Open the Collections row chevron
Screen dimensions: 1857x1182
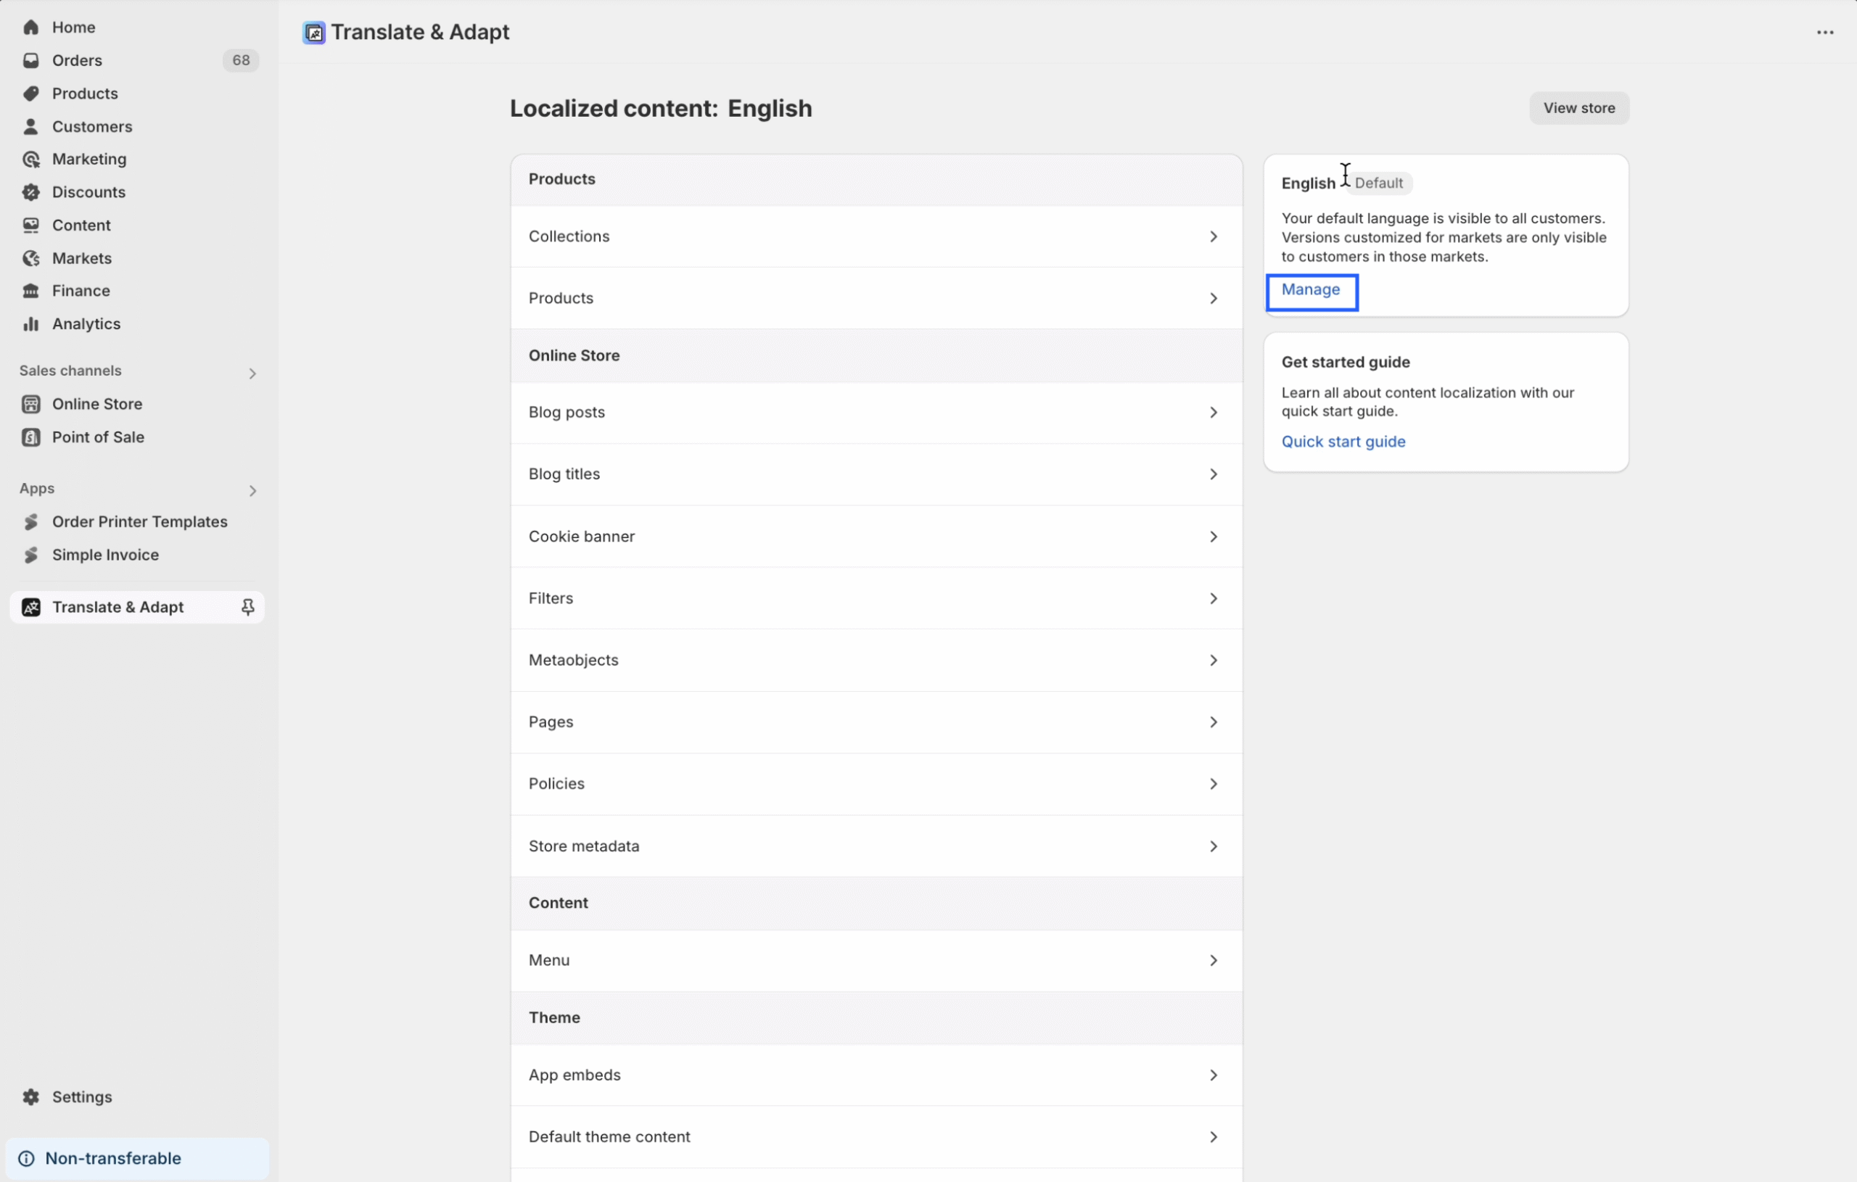tap(1213, 236)
